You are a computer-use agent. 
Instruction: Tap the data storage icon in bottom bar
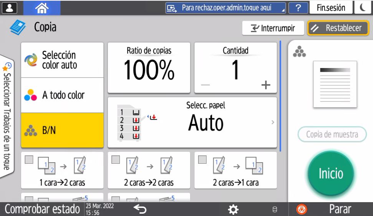pos(274,209)
